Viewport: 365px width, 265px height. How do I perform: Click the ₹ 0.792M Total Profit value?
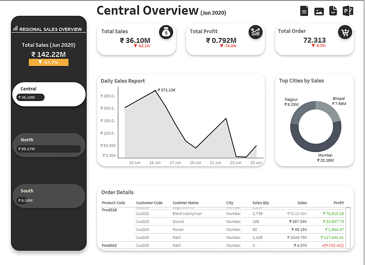221,40
